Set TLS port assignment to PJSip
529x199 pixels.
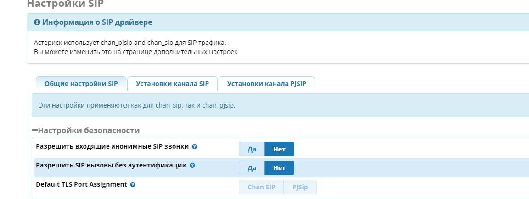(300, 187)
